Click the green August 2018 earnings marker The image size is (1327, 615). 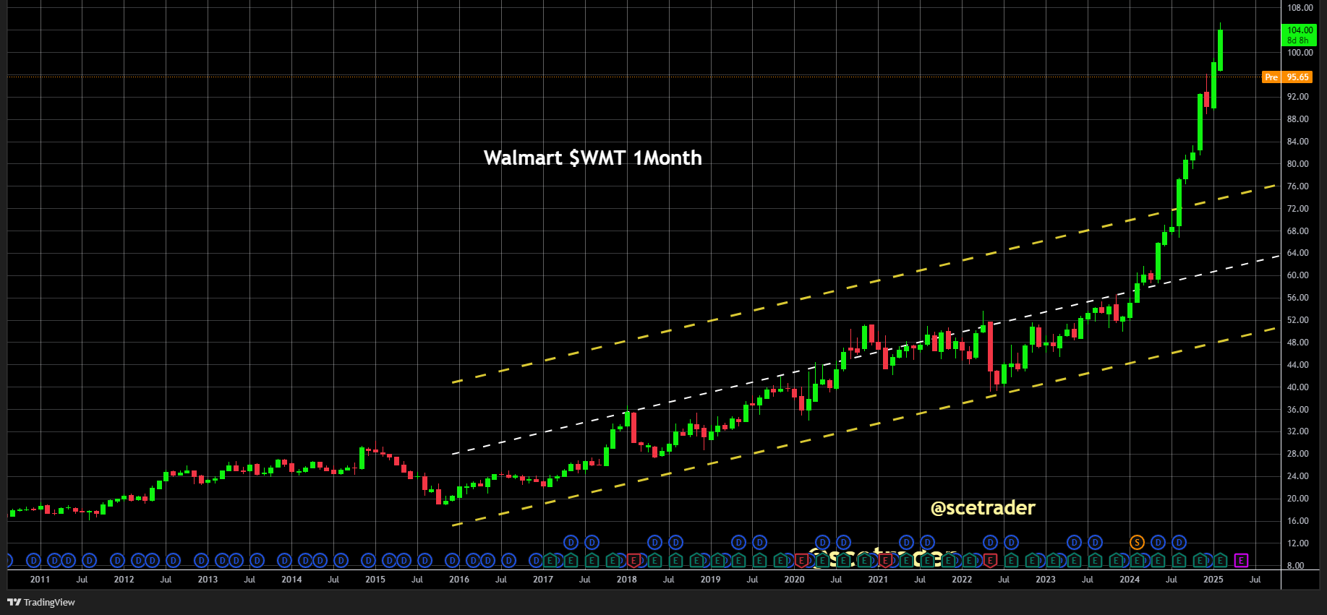[x=675, y=560]
